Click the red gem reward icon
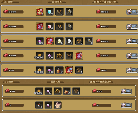The height and width of the screenshot is (113, 138). pos(50,26)
